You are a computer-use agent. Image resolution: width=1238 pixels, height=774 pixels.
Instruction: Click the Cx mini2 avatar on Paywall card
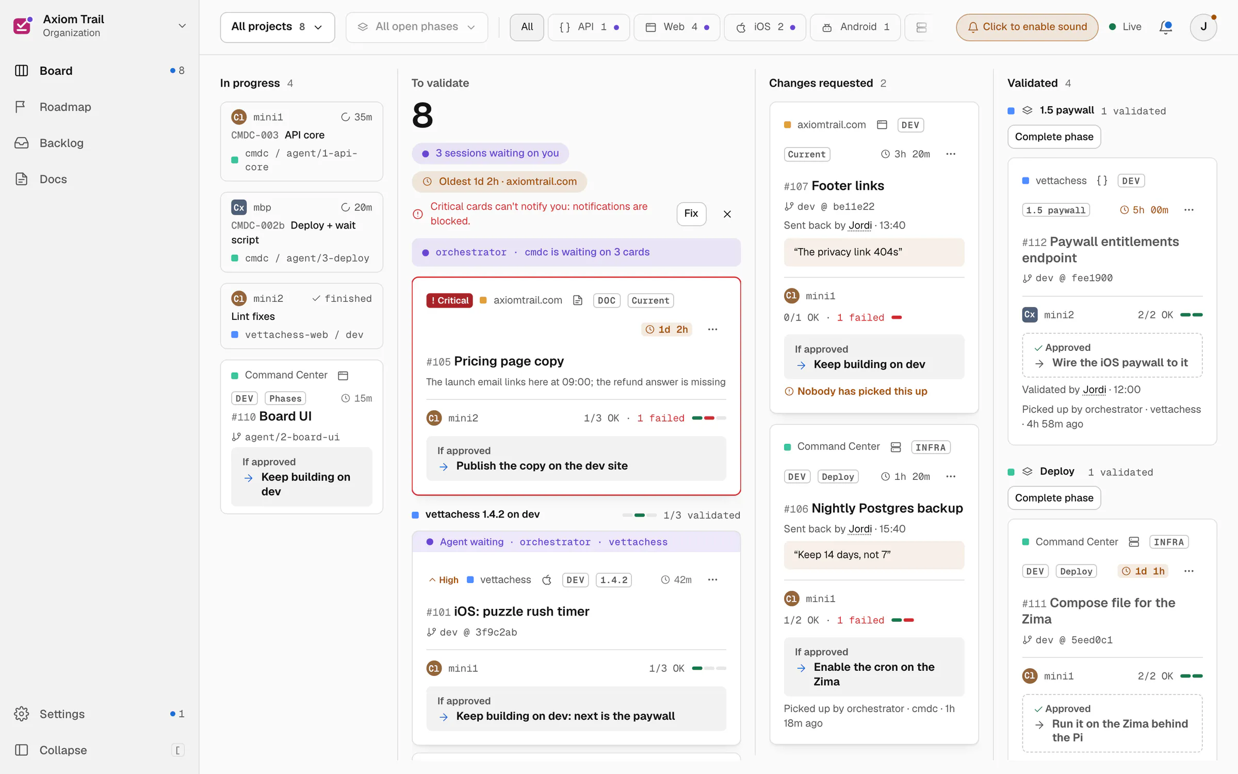coord(1030,315)
